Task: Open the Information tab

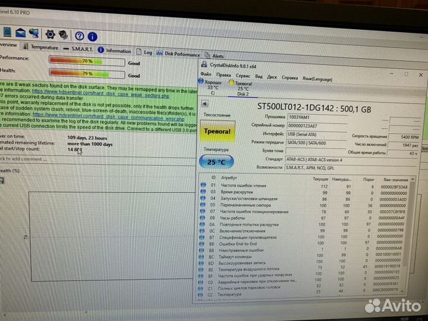Action: click(x=115, y=51)
